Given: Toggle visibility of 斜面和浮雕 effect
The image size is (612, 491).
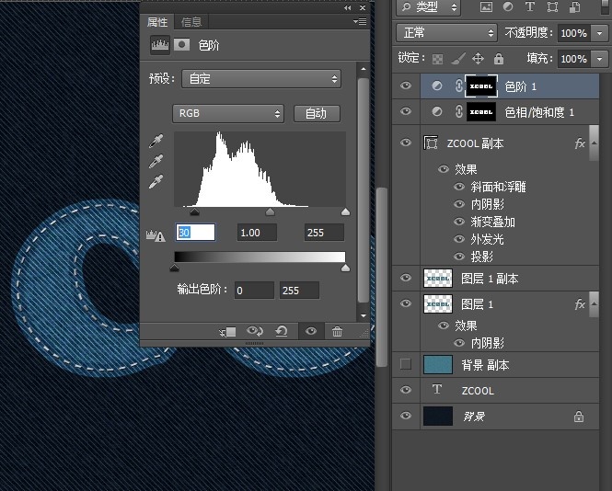Looking at the screenshot, I should pos(459,187).
